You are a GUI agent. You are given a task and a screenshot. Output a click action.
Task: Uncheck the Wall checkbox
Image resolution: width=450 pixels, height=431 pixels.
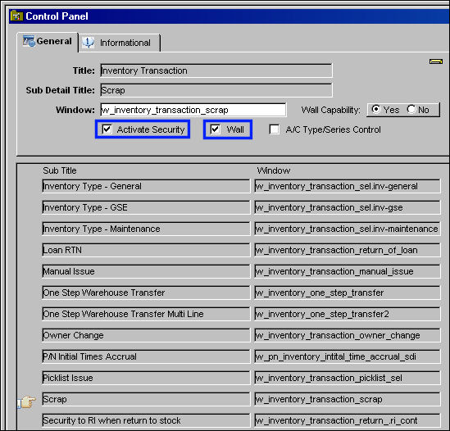[215, 129]
